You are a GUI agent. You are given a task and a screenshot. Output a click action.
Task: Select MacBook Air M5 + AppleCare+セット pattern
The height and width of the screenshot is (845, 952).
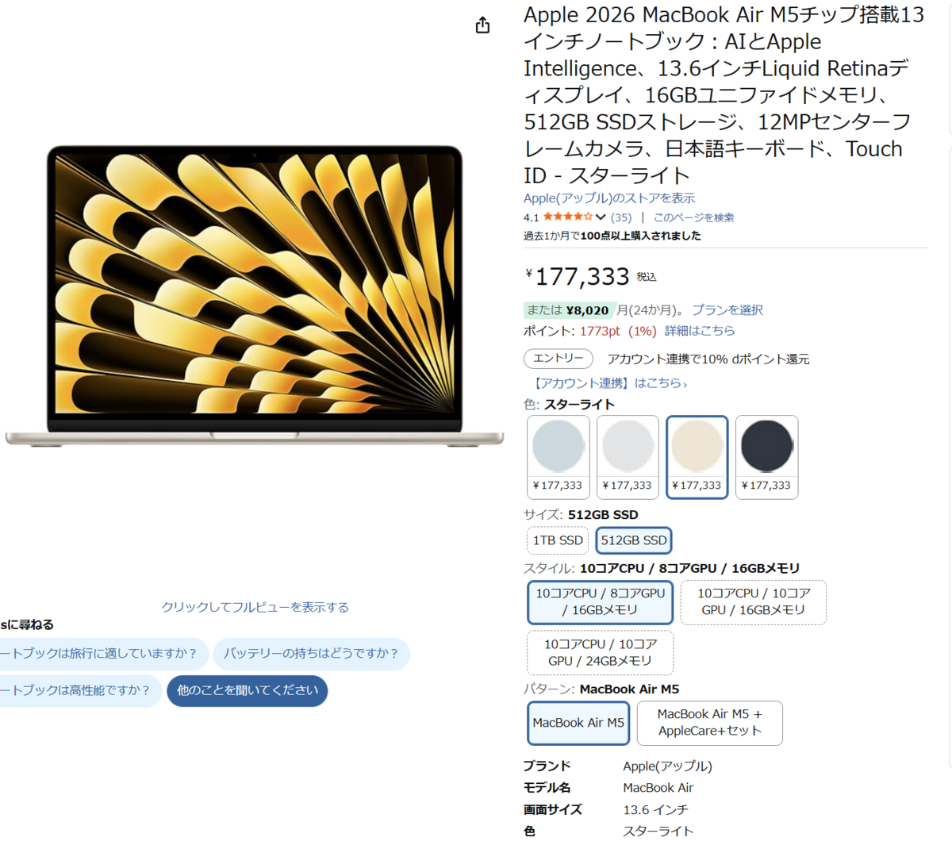pos(710,723)
